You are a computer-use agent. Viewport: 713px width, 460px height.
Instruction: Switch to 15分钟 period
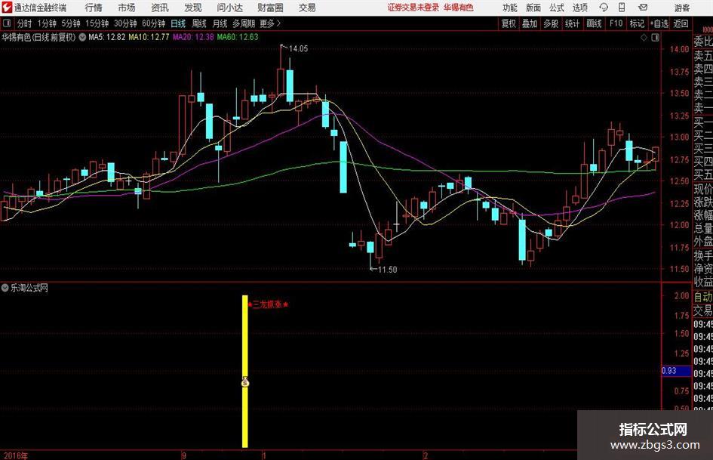(x=97, y=23)
